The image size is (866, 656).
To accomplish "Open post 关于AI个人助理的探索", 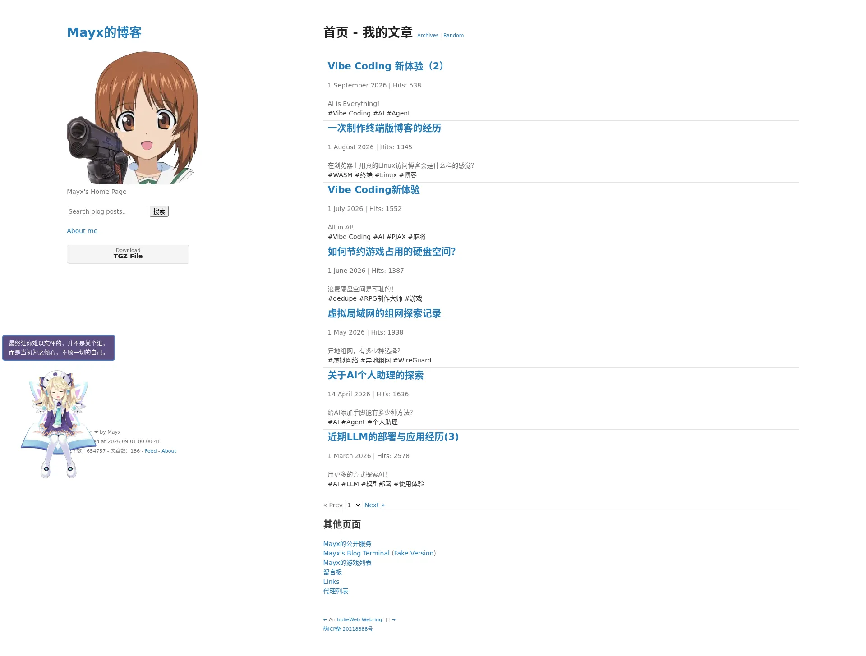I will click(x=376, y=375).
